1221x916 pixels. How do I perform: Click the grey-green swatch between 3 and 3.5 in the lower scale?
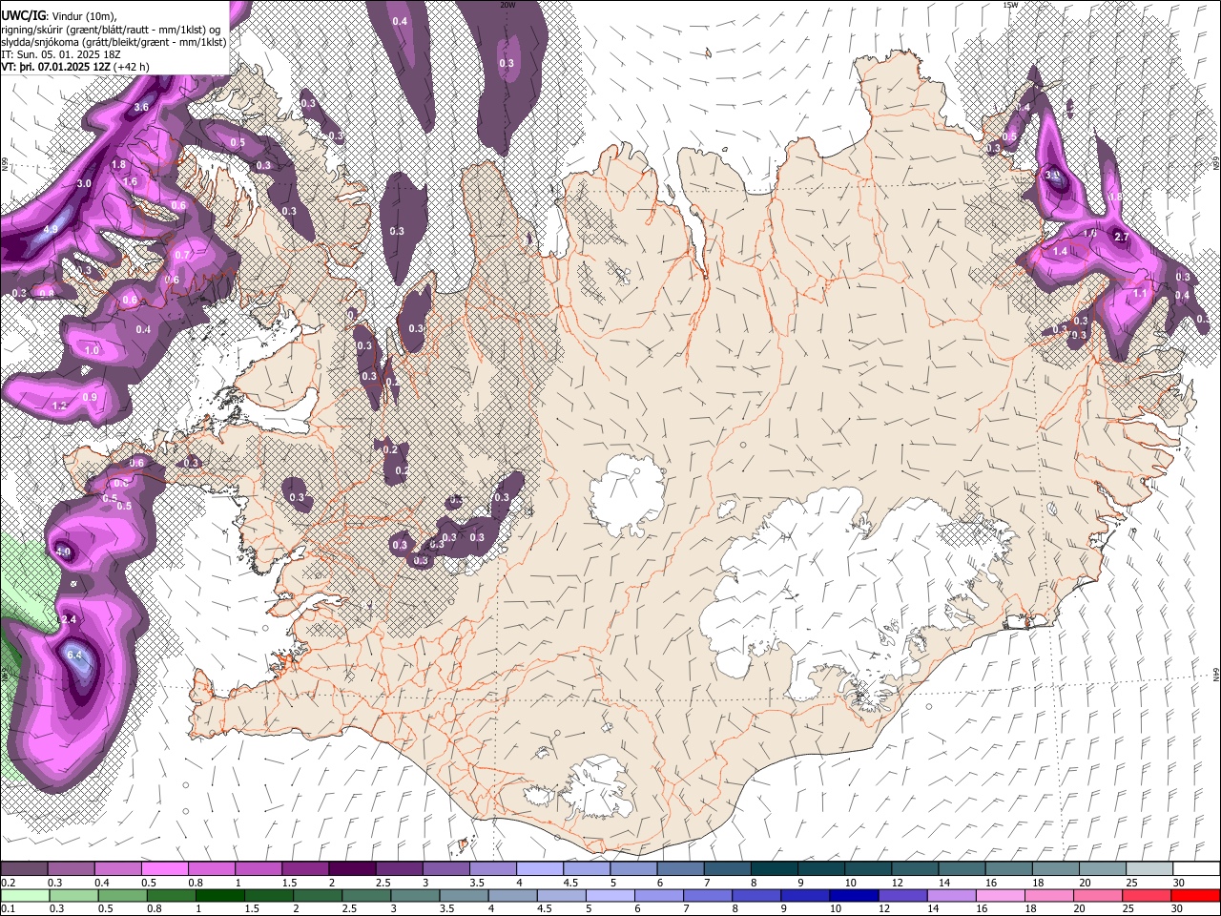[x=415, y=895]
